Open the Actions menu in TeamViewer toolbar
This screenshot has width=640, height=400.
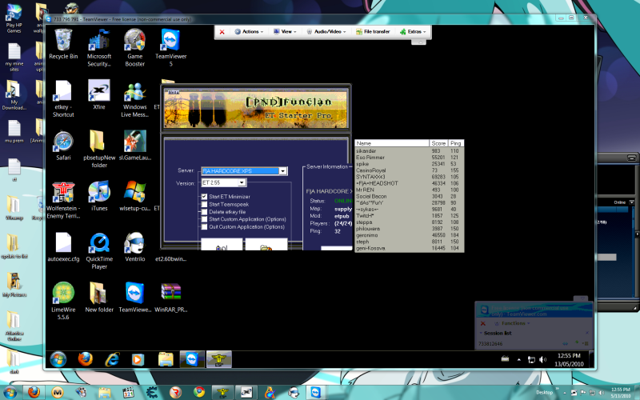coord(249,31)
